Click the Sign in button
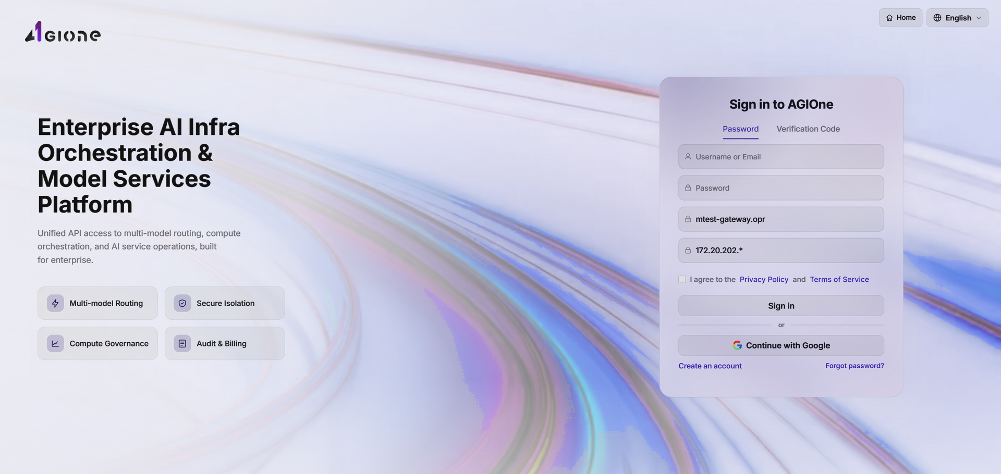 pos(781,306)
